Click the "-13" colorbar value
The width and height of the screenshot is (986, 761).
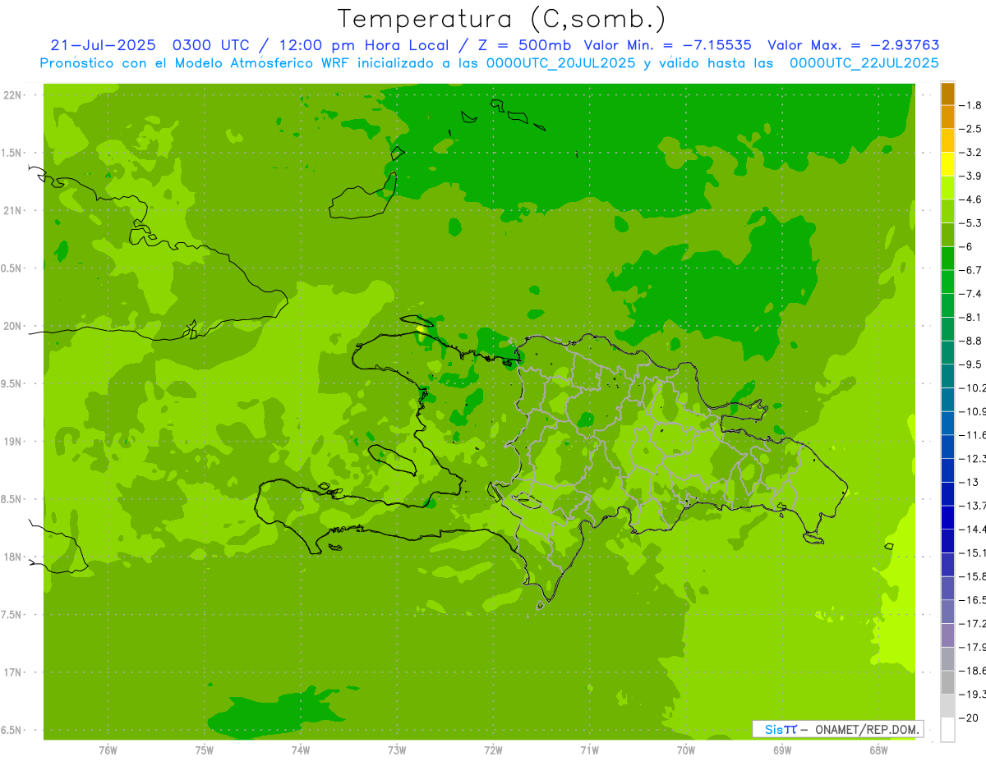(x=969, y=482)
